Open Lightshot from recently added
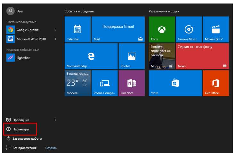 tap(31, 58)
